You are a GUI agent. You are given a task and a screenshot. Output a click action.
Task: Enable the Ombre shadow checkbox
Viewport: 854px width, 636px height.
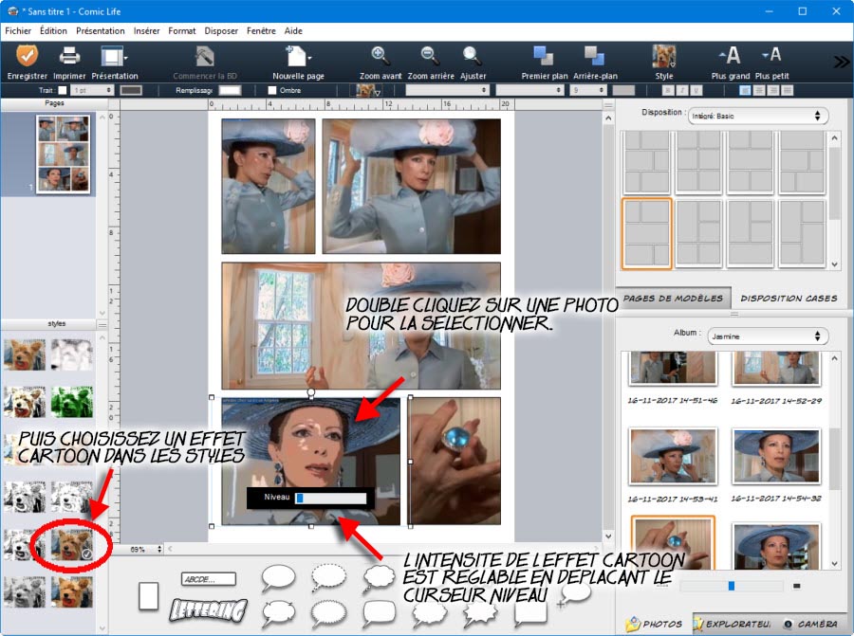pos(272,90)
